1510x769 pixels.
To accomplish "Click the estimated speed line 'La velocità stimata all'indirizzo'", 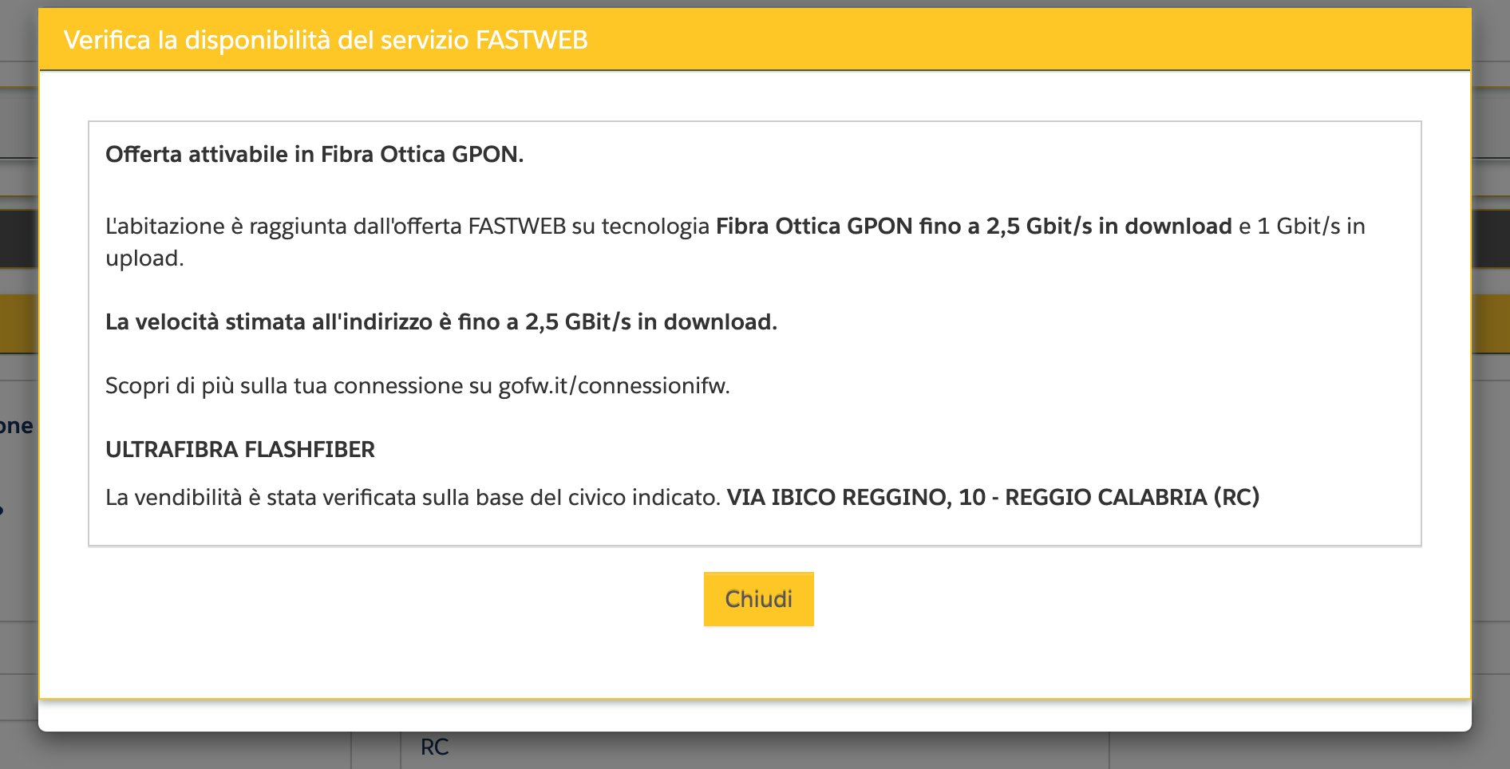I will 441,322.
